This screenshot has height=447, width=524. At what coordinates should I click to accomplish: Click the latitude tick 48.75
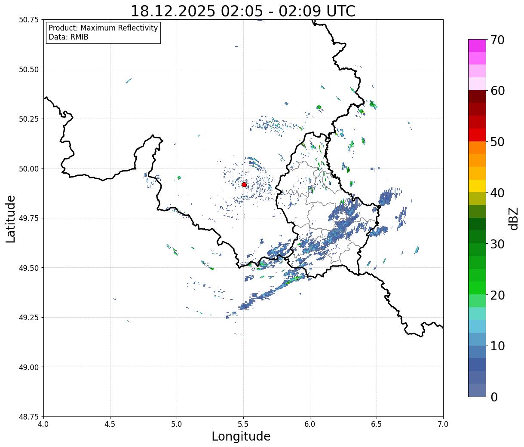[x=29, y=416]
